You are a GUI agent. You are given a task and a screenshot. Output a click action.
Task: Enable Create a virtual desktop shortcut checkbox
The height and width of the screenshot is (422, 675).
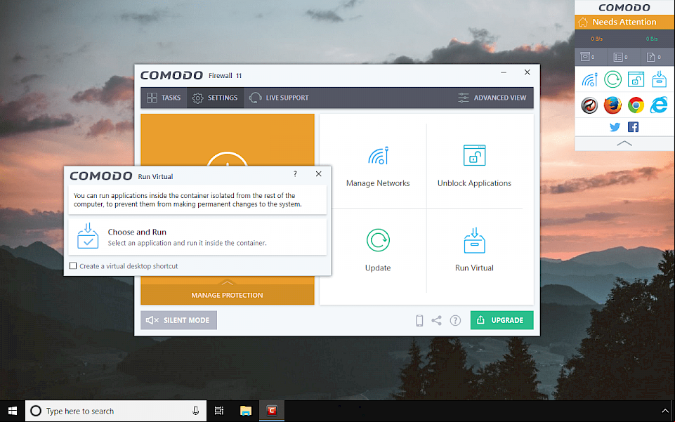click(73, 266)
